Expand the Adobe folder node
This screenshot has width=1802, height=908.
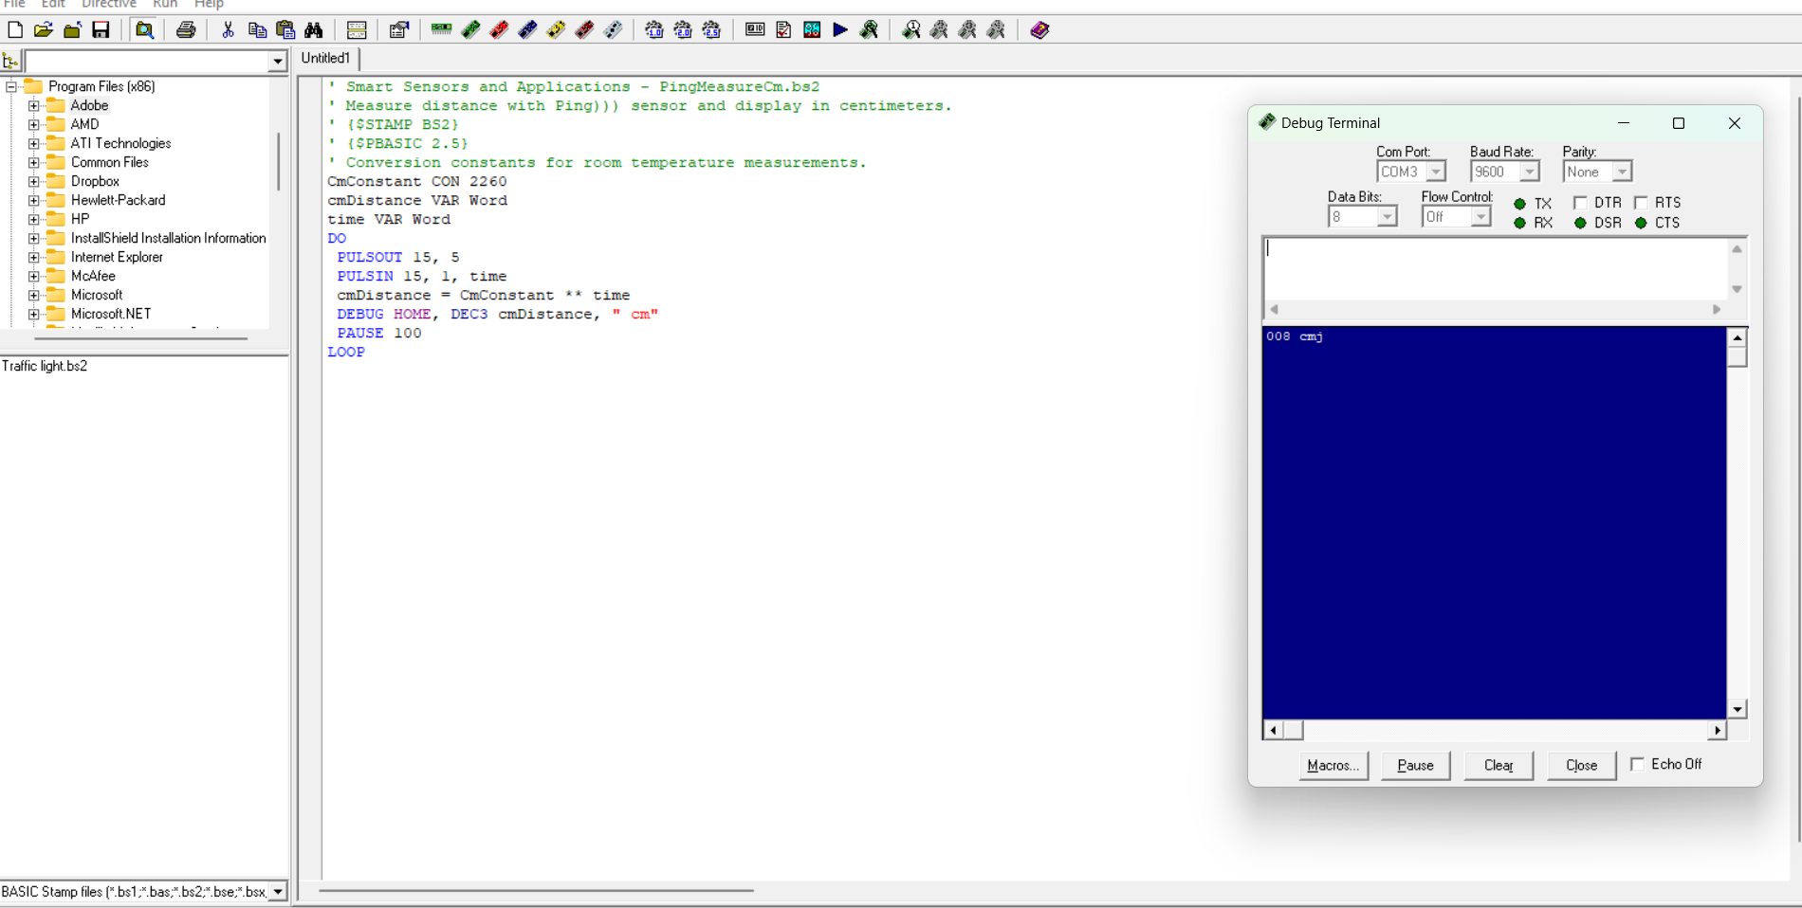(x=33, y=105)
